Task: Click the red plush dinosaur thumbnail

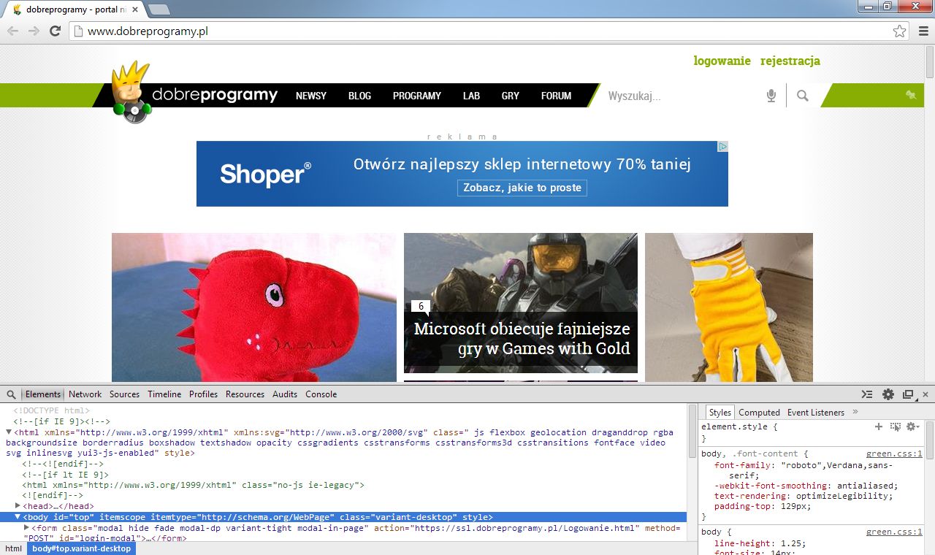Action: tap(254, 307)
